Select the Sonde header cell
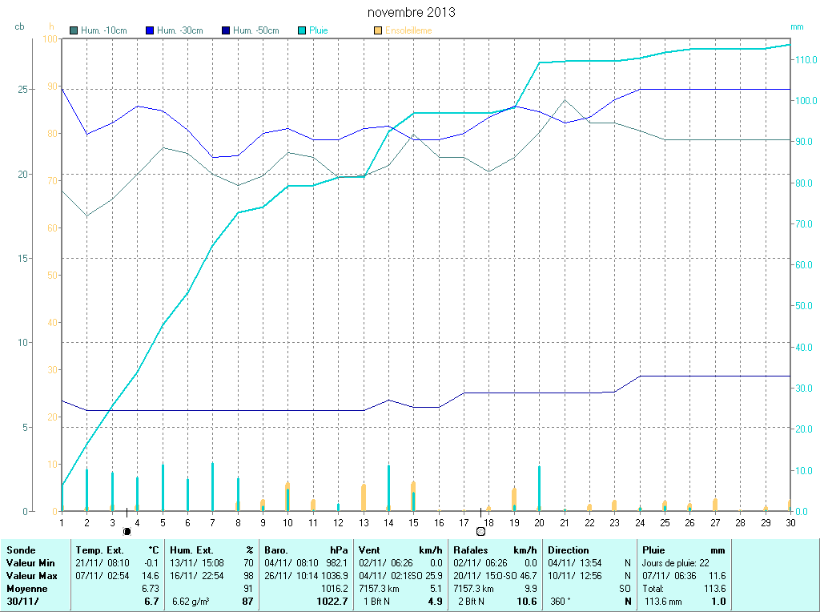The width and height of the screenshot is (820, 612). [21, 550]
